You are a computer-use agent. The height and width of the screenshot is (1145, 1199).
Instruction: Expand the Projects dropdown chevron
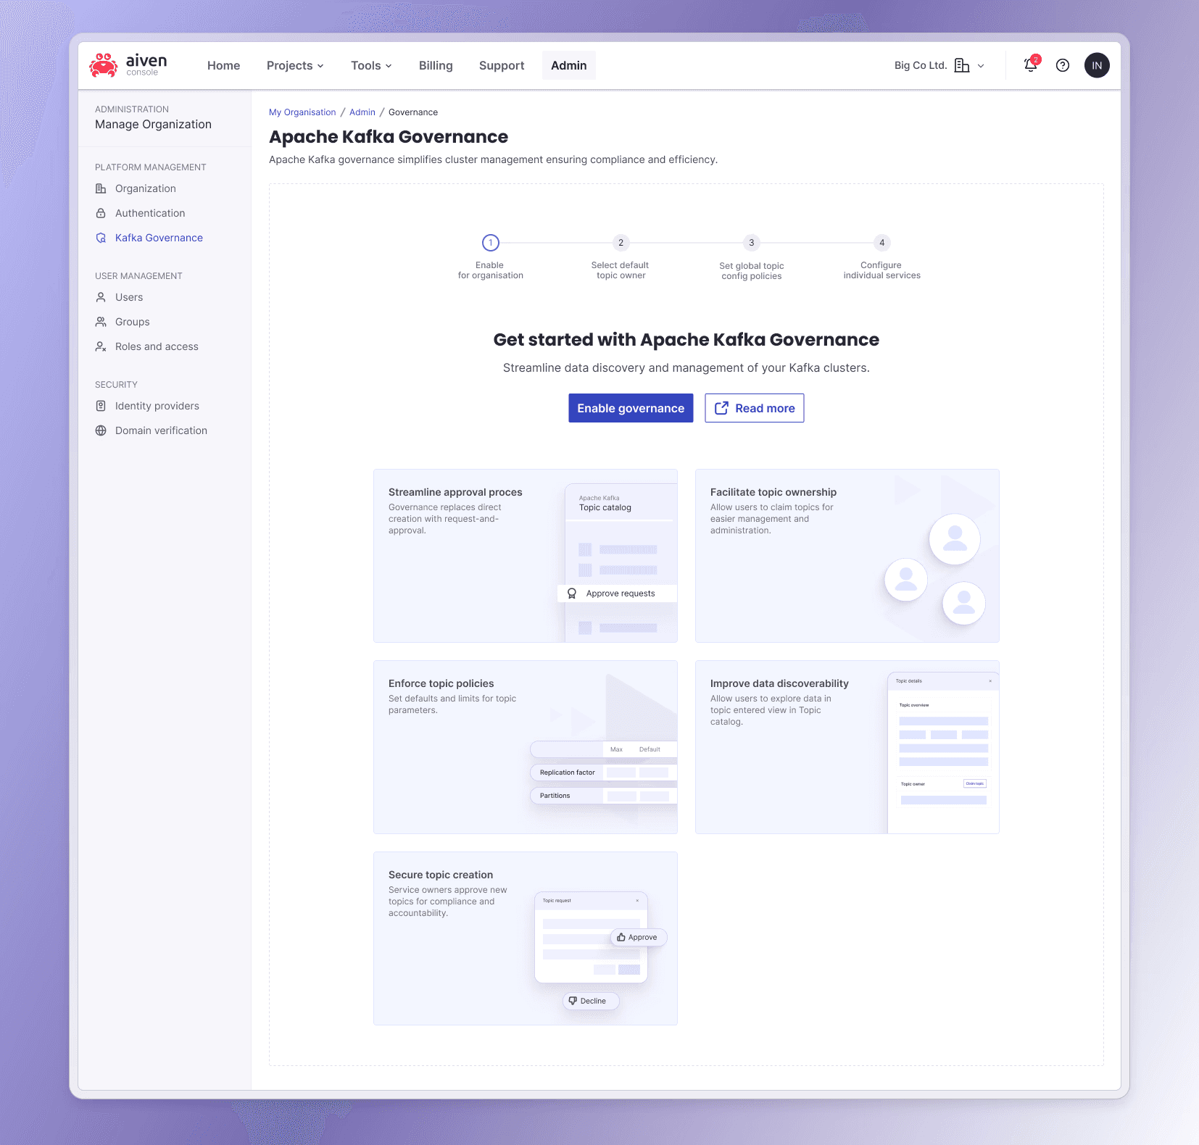coord(320,66)
